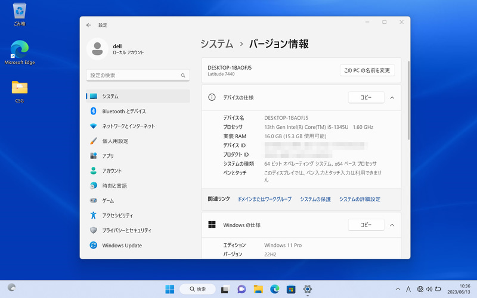Click the time and language globe icon
477x298 pixels.
click(x=94, y=185)
